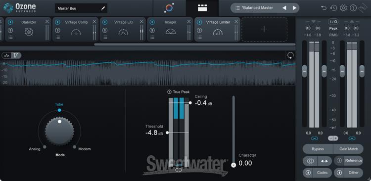The height and width of the screenshot is (181, 371).
Task: Remove the Vintage Limiter module
Action: (236, 22)
